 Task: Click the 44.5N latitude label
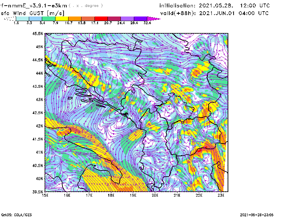pos(38,60)
